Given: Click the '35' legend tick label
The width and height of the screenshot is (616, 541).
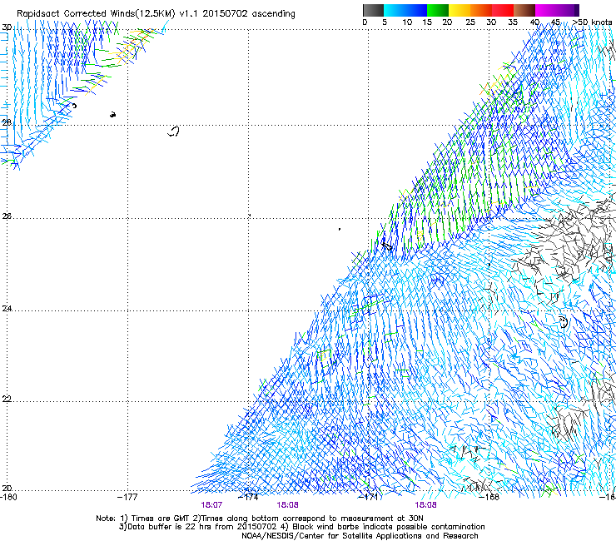Looking at the screenshot, I should point(513,22).
